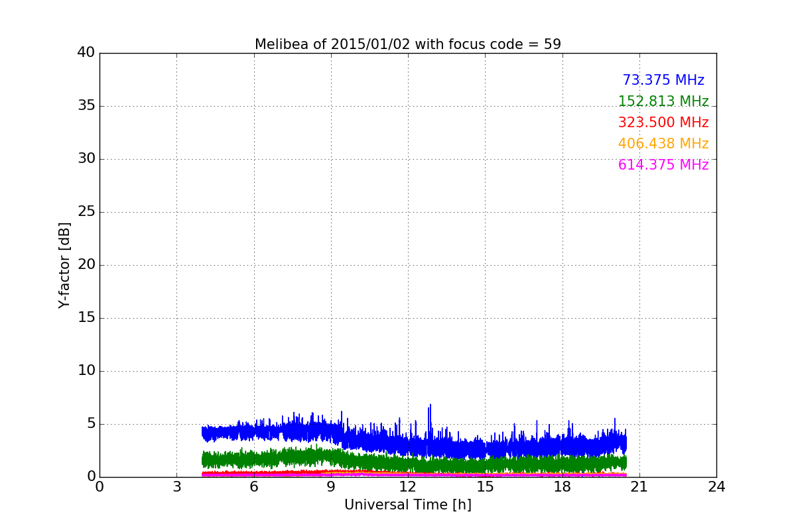This screenshot has height=530, width=796.
Task: Click y-axis tick value 5
Action: pyautogui.click(x=91, y=424)
